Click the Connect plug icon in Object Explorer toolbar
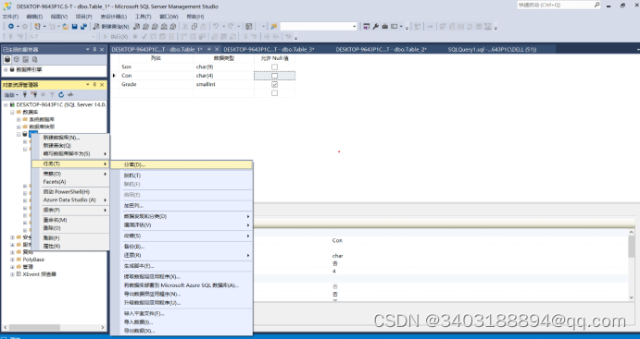The height and width of the screenshot is (339, 640). pyautogui.click(x=25, y=95)
